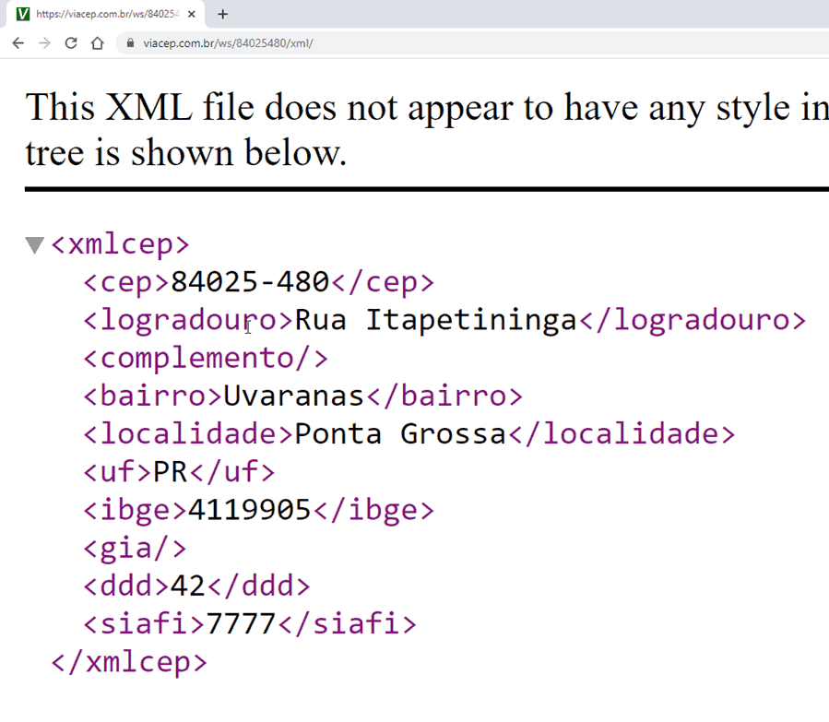Close the viacep.com.br tab
This screenshot has height=722, width=829.
[192, 14]
